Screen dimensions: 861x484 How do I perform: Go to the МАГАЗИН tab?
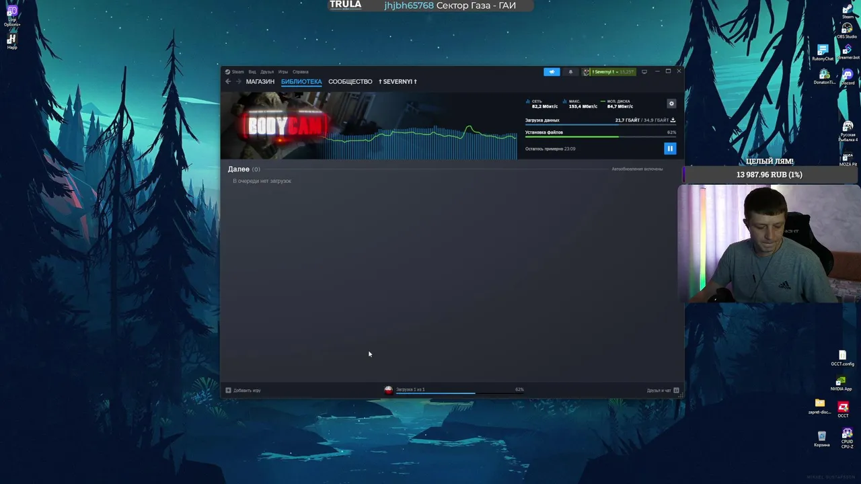click(x=260, y=81)
